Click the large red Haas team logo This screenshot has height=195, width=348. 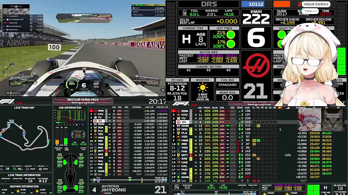tap(256, 65)
